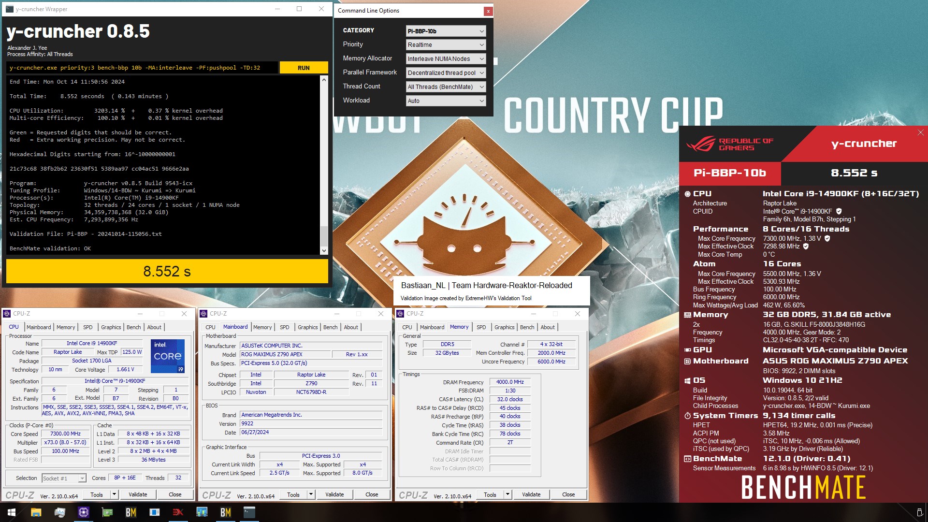Open the green graphics card taskbar icon
928x522 pixels.
point(107,512)
